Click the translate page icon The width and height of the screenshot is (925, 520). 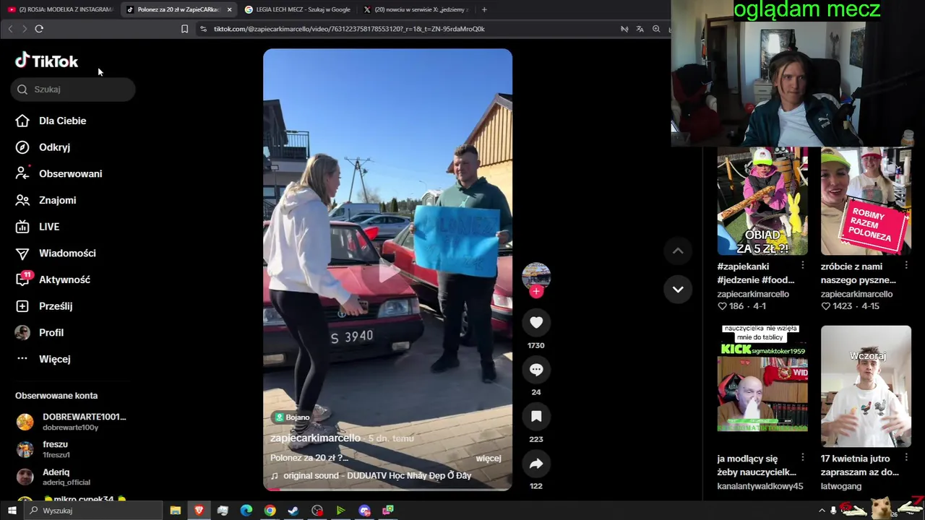pos(640,29)
